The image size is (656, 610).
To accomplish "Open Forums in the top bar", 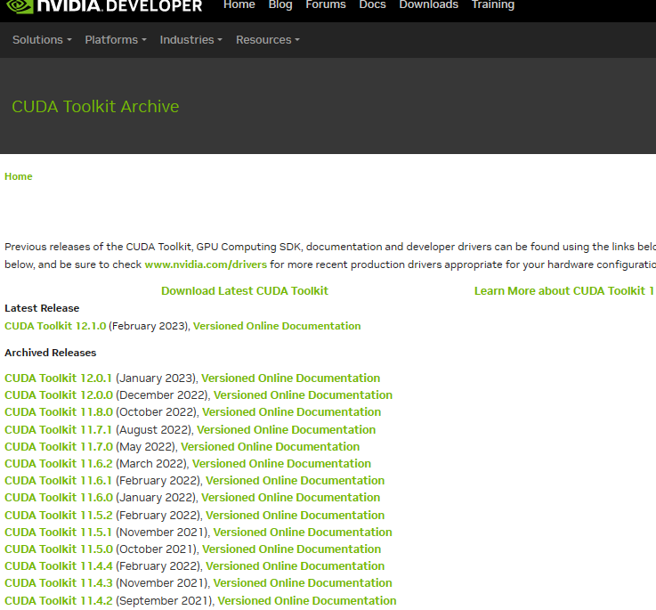I will pyautogui.click(x=326, y=5).
